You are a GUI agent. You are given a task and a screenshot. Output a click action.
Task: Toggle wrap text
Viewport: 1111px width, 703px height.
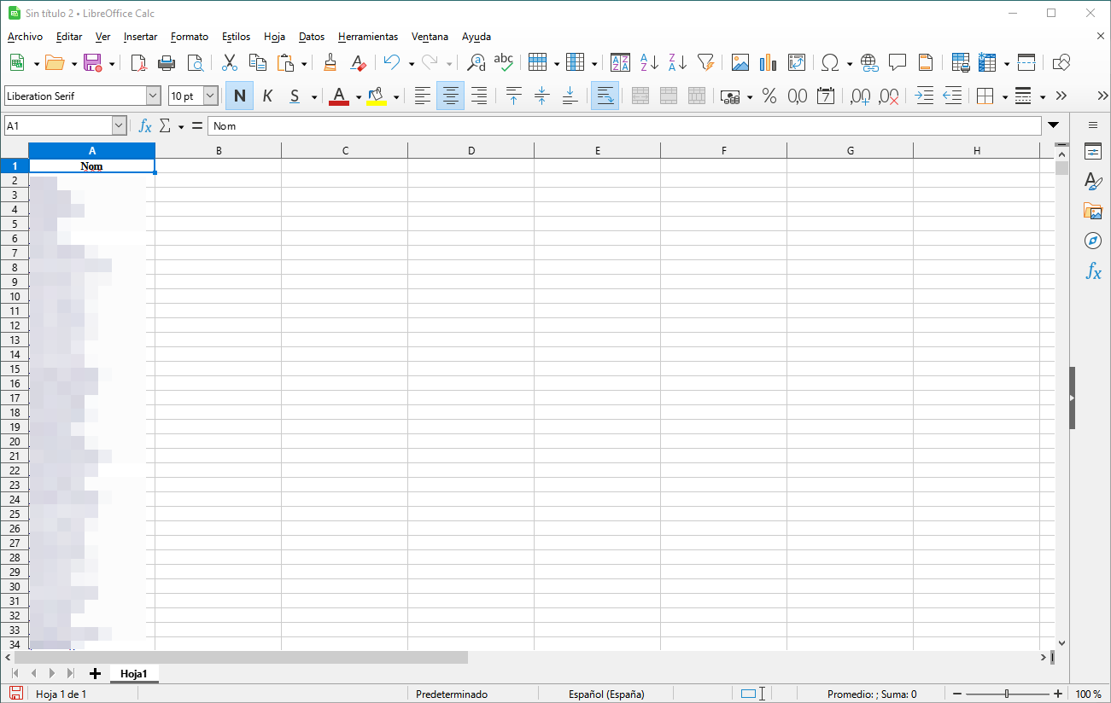pos(605,96)
